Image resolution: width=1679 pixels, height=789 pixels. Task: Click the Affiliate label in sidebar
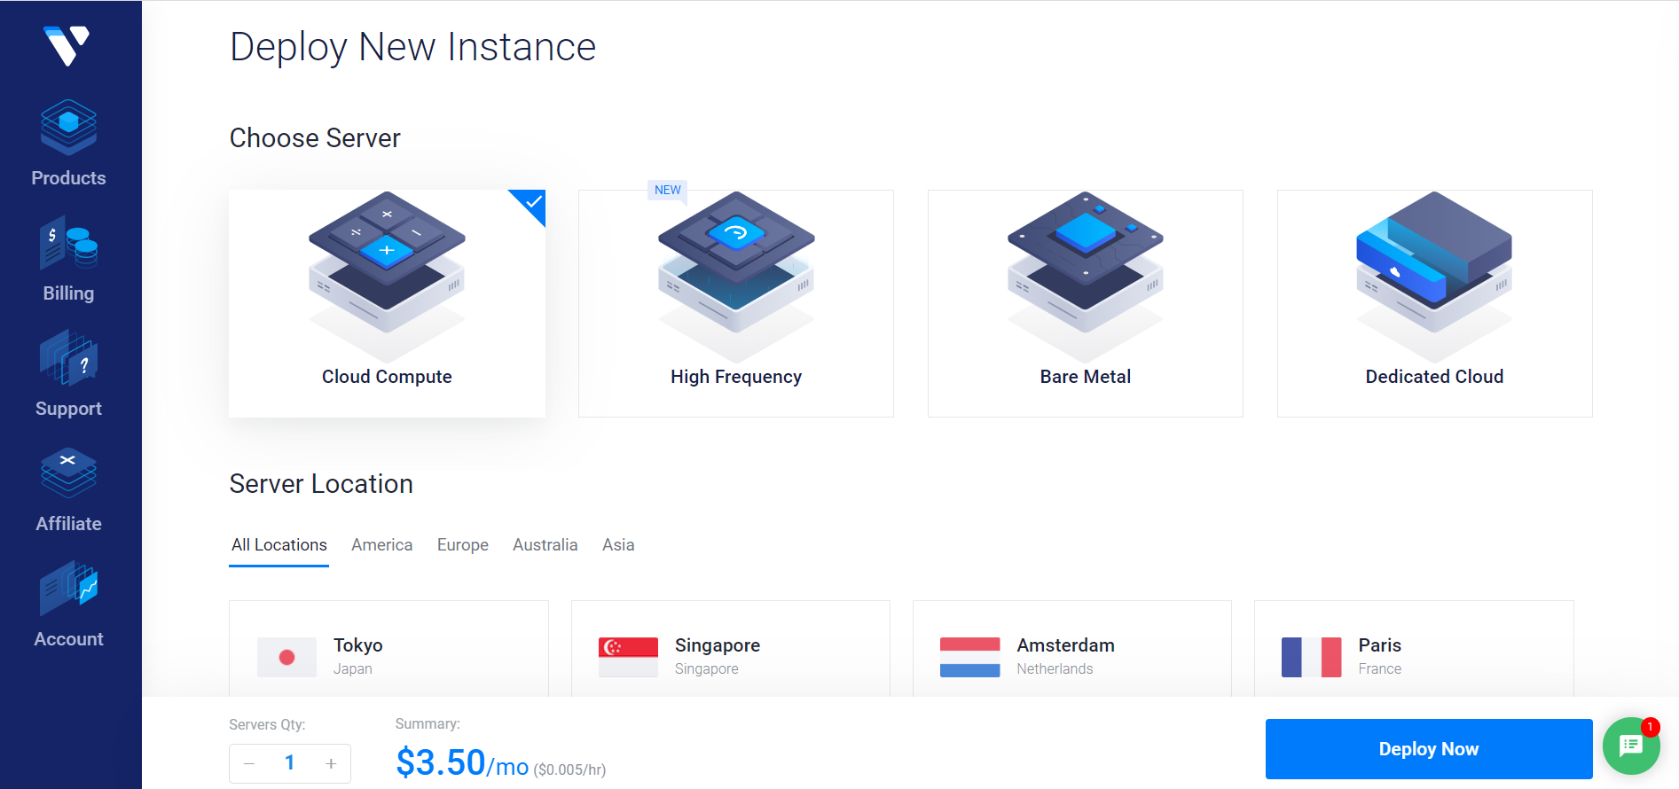pyautogui.click(x=68, y=524)
